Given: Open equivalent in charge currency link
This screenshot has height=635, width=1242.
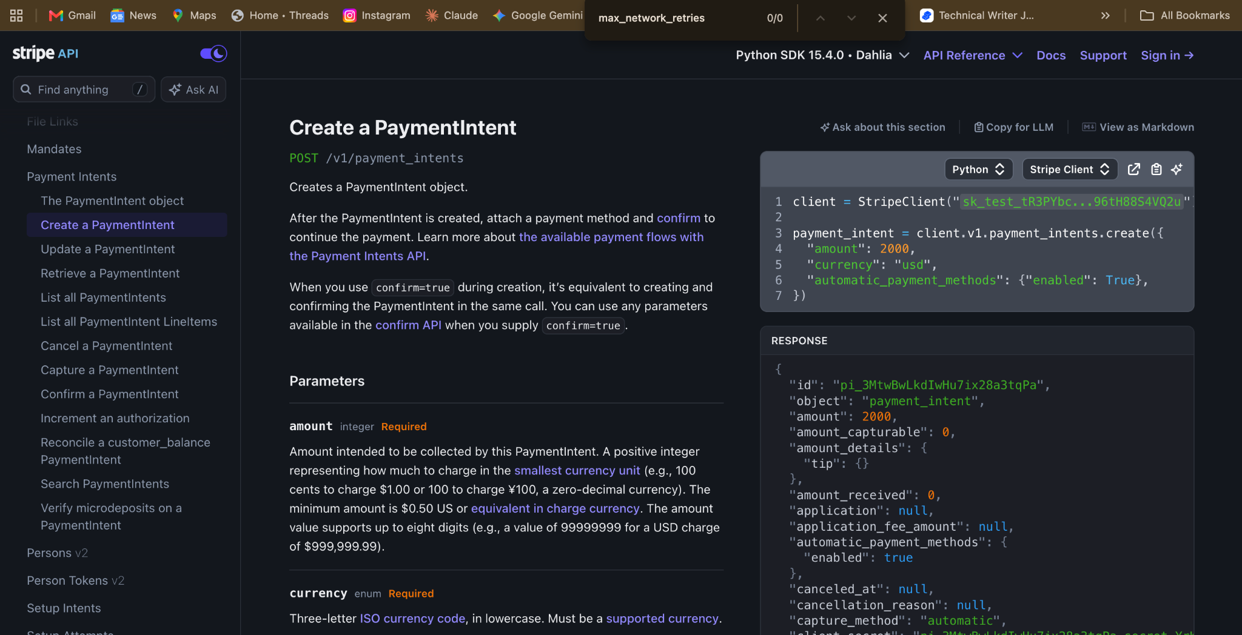Looking at the screenshot, I should click(555, 508).
